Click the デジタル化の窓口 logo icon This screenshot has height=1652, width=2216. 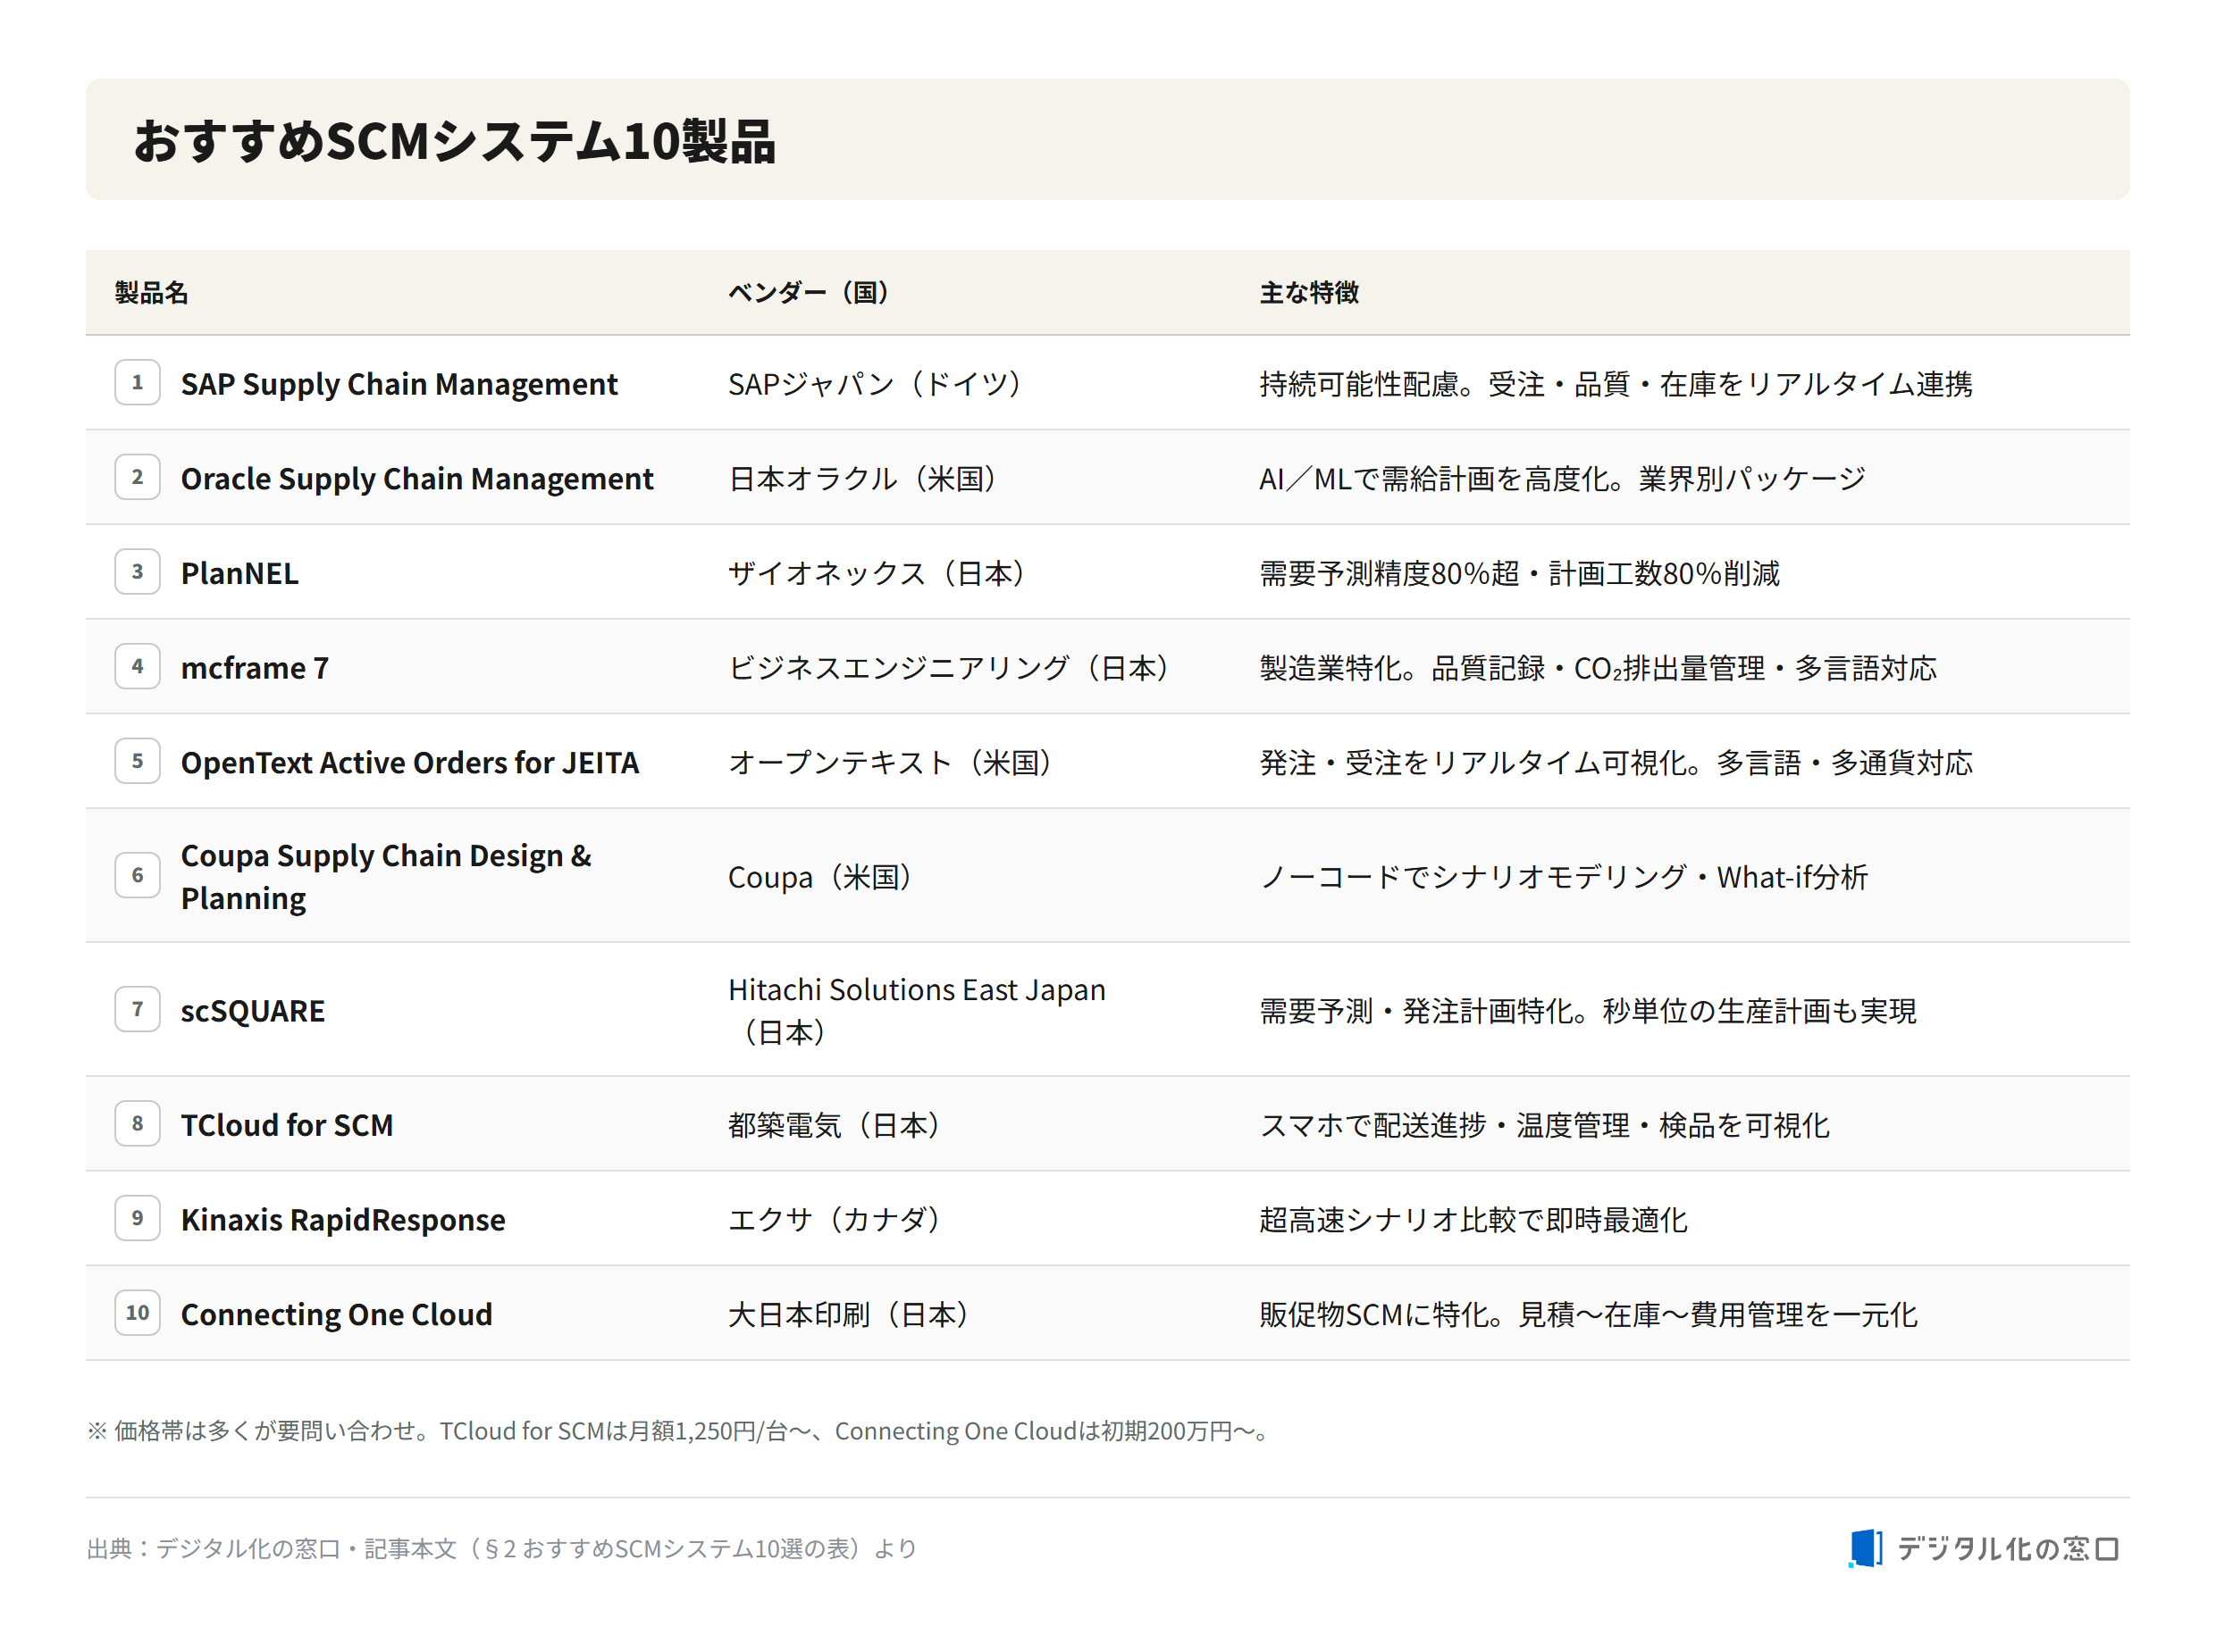(1864, 1548)
